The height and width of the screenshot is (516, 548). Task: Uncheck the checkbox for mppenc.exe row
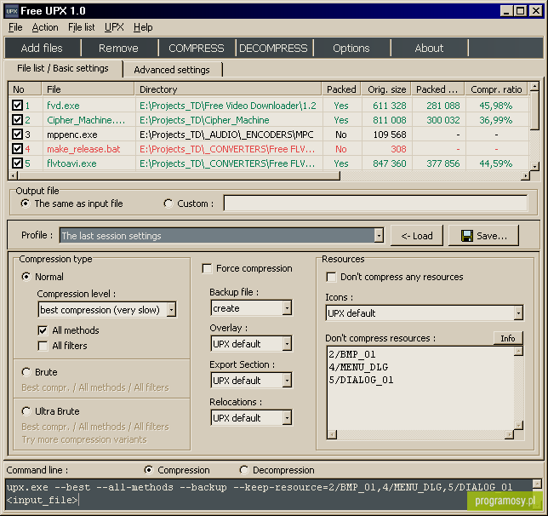click(x=17, y=135)
